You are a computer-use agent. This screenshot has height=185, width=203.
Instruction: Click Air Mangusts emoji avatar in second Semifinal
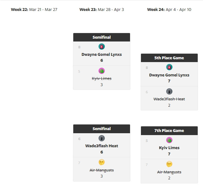click(102, 162)
